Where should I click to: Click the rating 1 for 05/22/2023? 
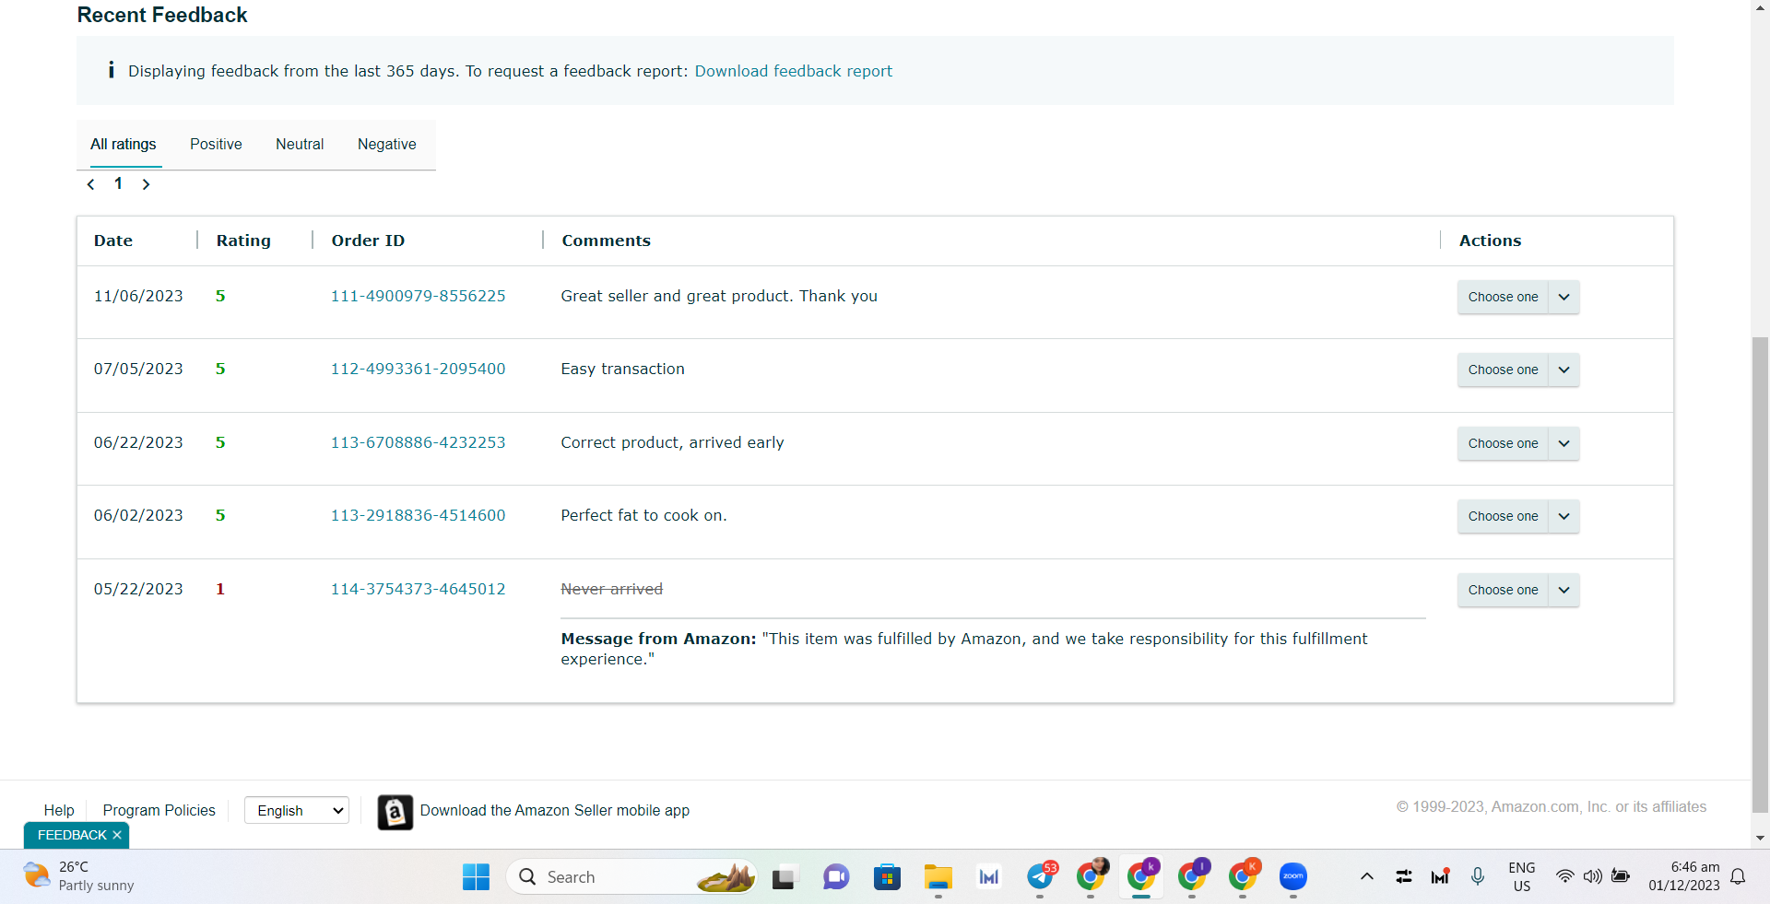(x=220, y=589)
